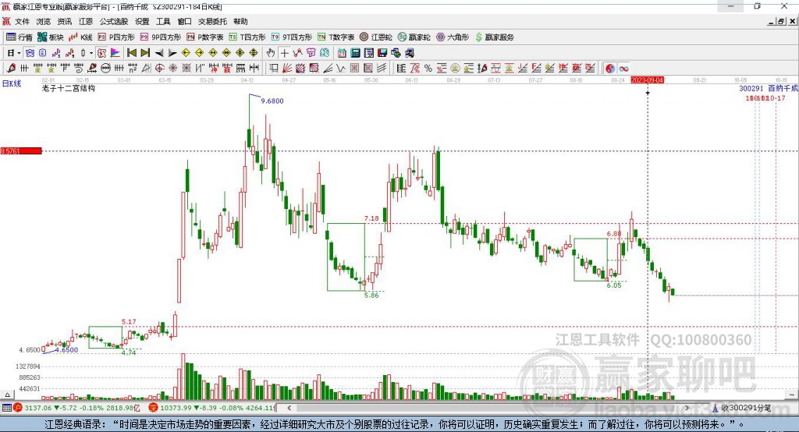The image size is (799, 432).
Task: Step forward with the black right arrow
Action: [172, 53]
